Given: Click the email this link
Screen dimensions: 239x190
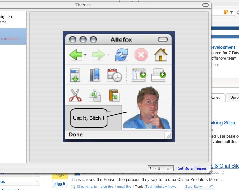Looking at the screenshot, I should point(124,187).
